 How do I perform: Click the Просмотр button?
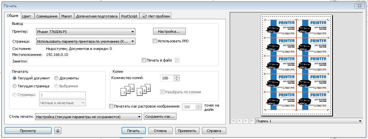pyautogui.click(x=28, y=131)
